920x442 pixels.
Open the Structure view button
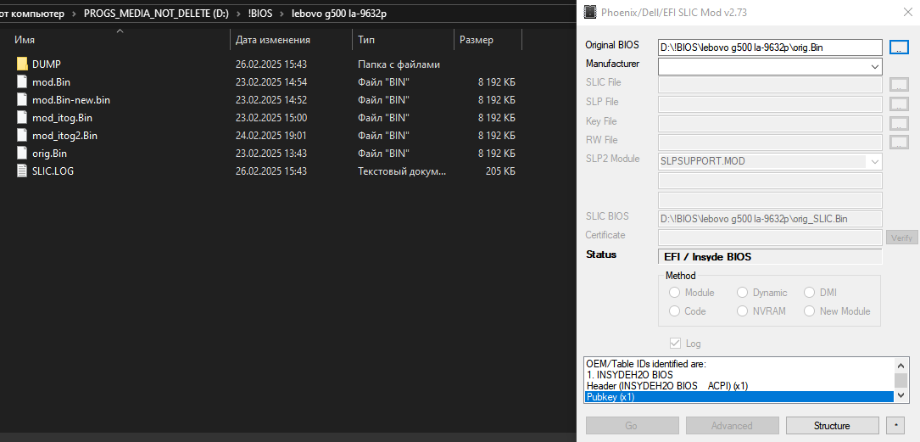[832, 426]
